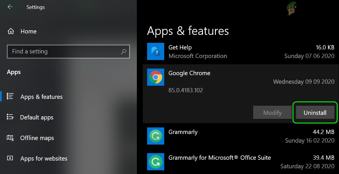Click the Grammarly app icon
Viewport: 339px width, 174px height.
click(155, 136)
